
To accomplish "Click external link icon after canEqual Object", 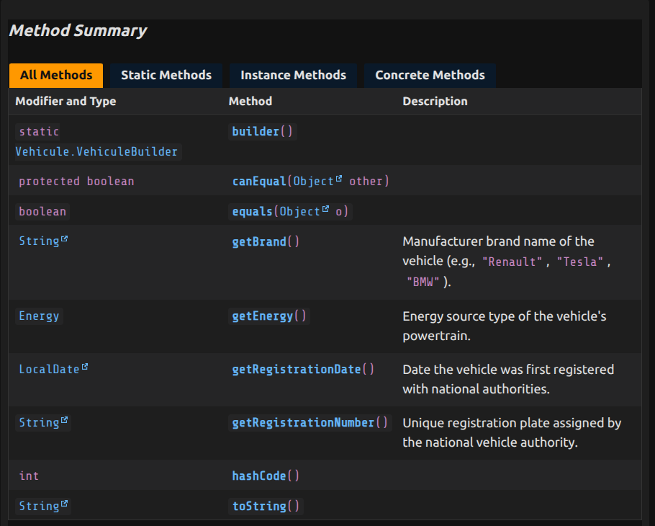I will pos(339,179).
